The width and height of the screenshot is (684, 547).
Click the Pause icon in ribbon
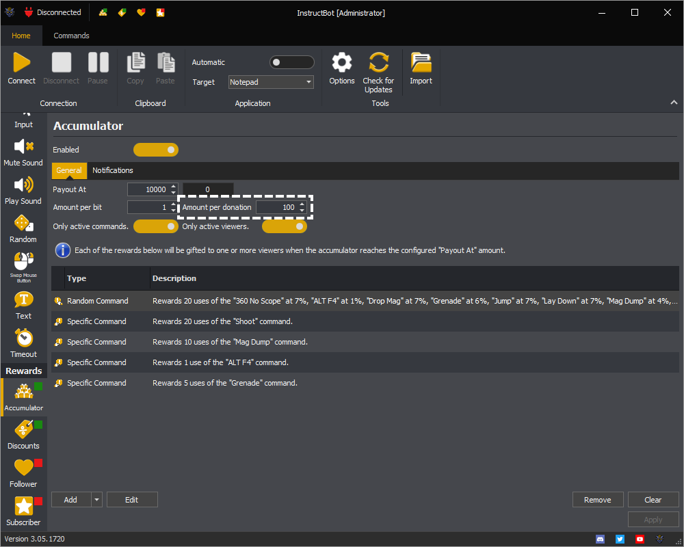(98, 62)
